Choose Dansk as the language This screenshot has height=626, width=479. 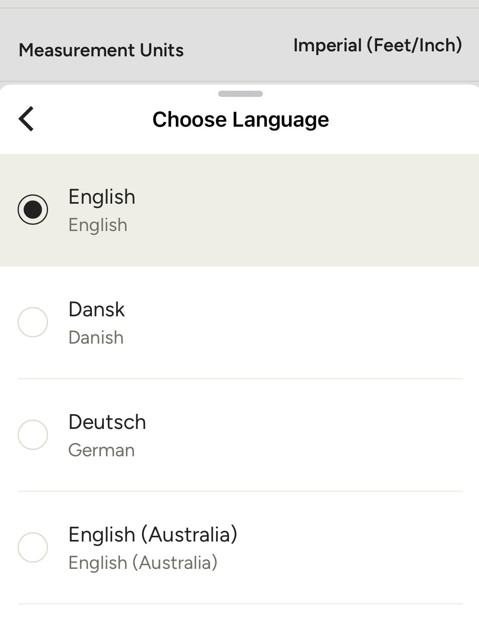click(x=33, y=322)
